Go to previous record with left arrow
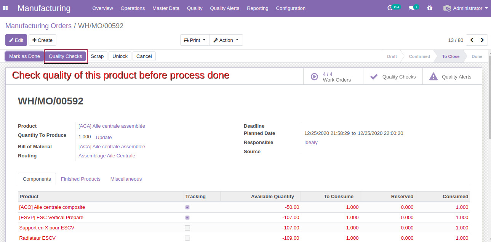 pos(472,40)
